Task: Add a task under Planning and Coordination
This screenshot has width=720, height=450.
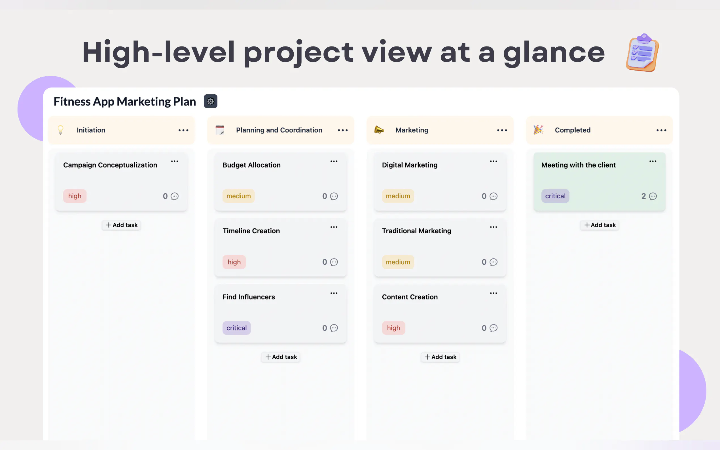Action: point(281,357)
